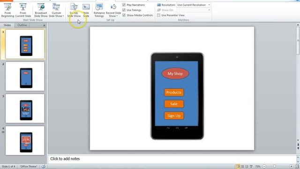Select slide 4 thumbnail
Viewport: 300px width, 169px height.
pos(25,141)
